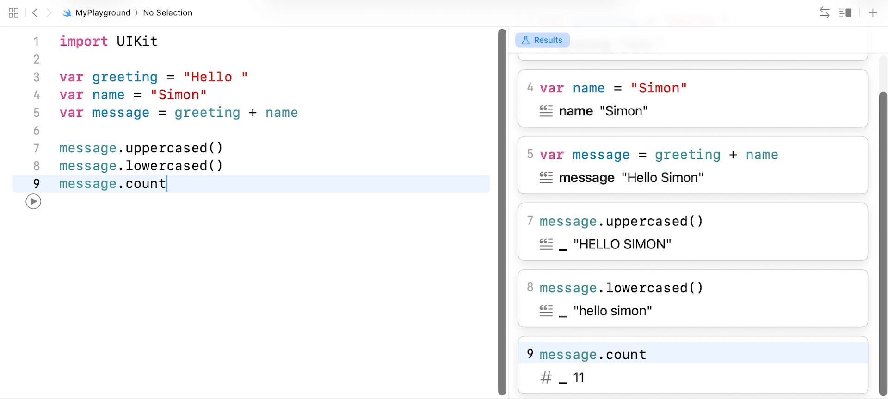Open MyPlayground breadcrumb menu
This screenshot has width=888, height=399.
coord(103,13)
